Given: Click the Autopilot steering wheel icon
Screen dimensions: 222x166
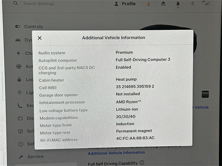Looking at the screenshot, I should coord(19,66).
